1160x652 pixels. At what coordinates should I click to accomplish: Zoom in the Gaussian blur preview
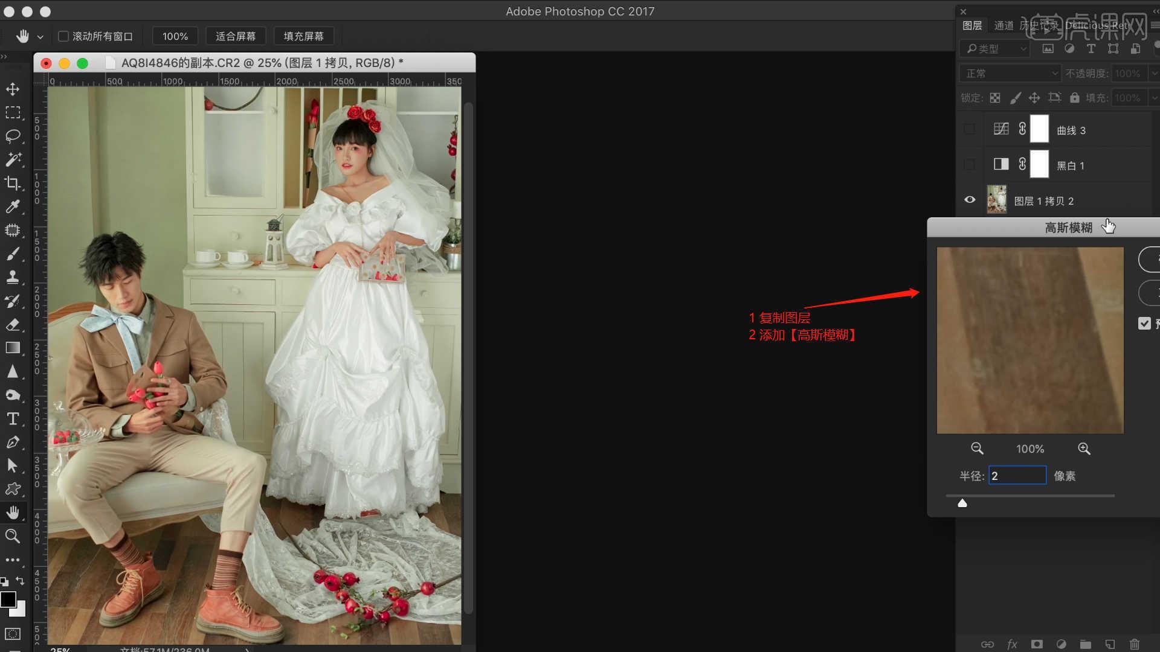pyautogui.click(x=1084, y=449)
